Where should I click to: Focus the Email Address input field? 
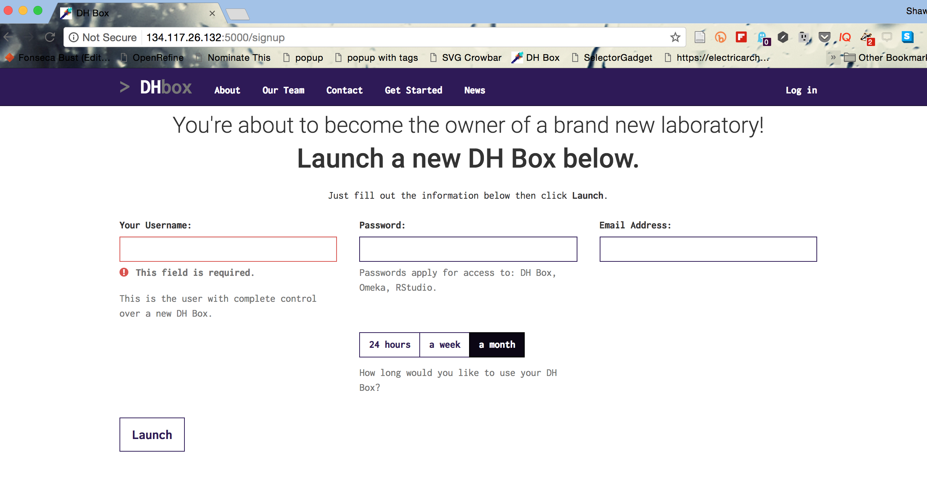(x=708, y=249)
